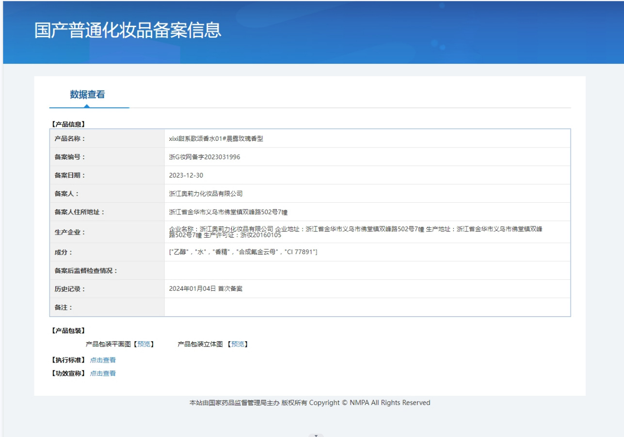Select the ingredients list starting with "乙醇"
Image resolution: width=624 pixels, height=437 pixels.
pyautogui.click(x=243, y=252)
